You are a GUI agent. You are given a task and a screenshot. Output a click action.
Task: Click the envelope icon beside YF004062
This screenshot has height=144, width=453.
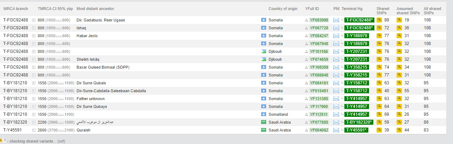tap(336, 130)
